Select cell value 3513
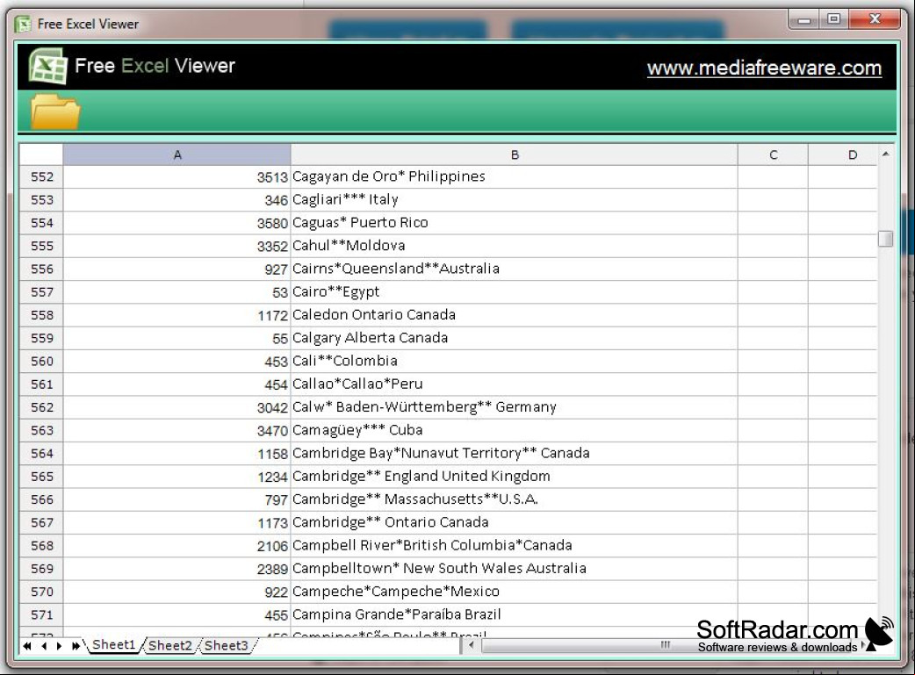Viewport: 915px width, 675px height. coord(177,176)
